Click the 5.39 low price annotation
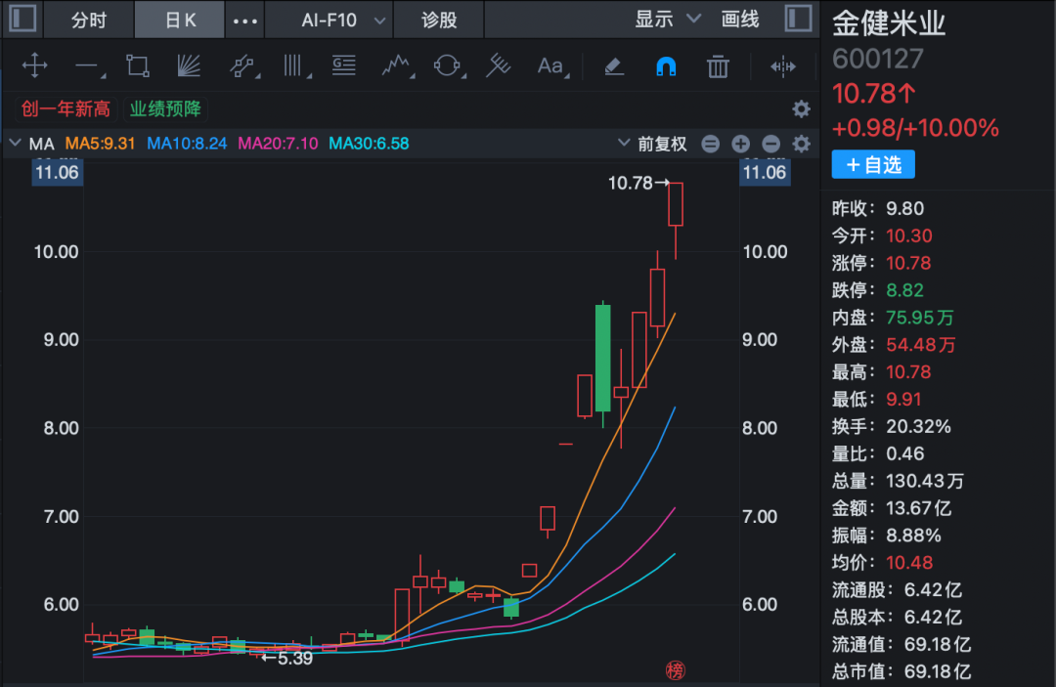 pyautogui.click(x=287, y=658)
